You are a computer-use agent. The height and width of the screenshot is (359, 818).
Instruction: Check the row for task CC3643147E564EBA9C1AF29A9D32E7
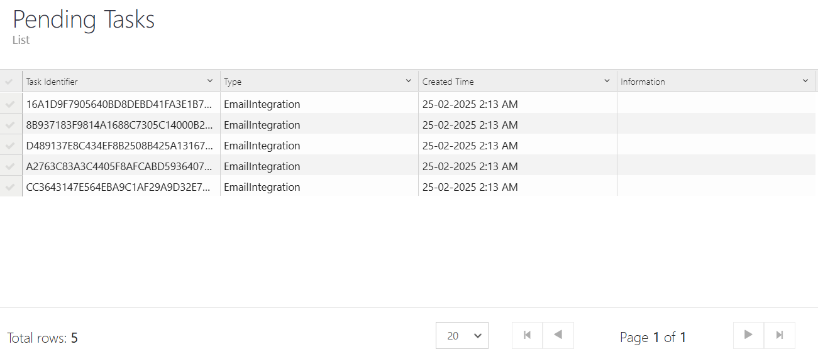10,187
